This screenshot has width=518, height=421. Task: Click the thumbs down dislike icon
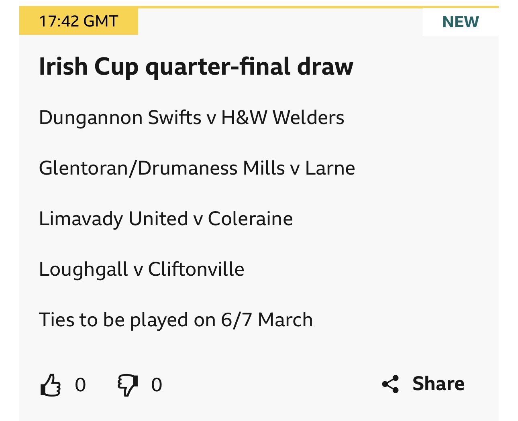click(x=127, y=385)
